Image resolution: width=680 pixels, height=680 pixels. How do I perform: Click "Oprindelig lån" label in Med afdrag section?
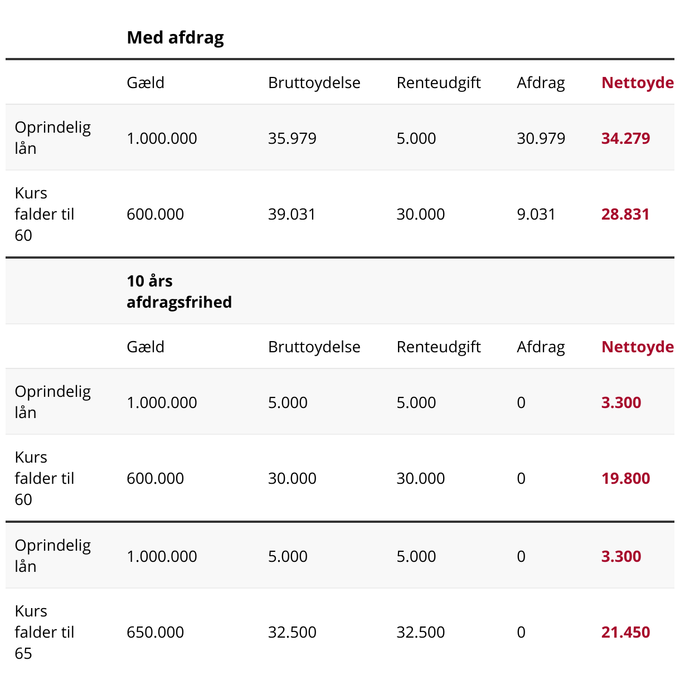[x=52, y=138]
